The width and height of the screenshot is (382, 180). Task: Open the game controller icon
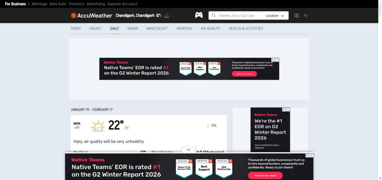[199, 15]
